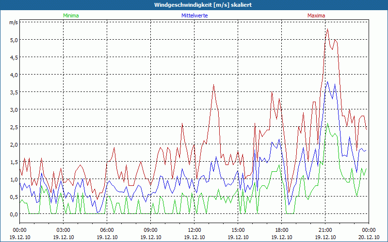Click the 4,5 y-axis value
Image resolution: width=388 pixels, height=242 pixels.
click(14, 57)
